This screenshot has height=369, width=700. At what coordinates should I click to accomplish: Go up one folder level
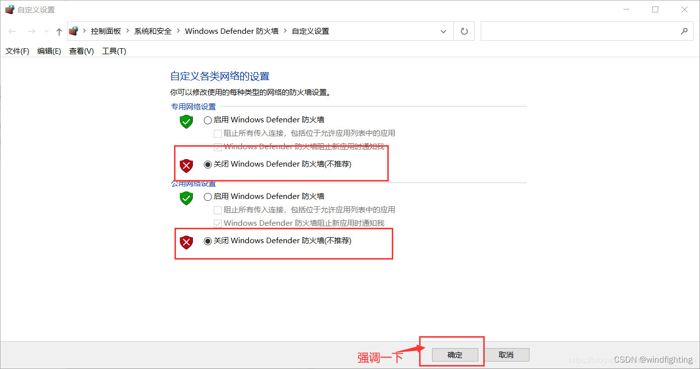click(x=59, y=31)
